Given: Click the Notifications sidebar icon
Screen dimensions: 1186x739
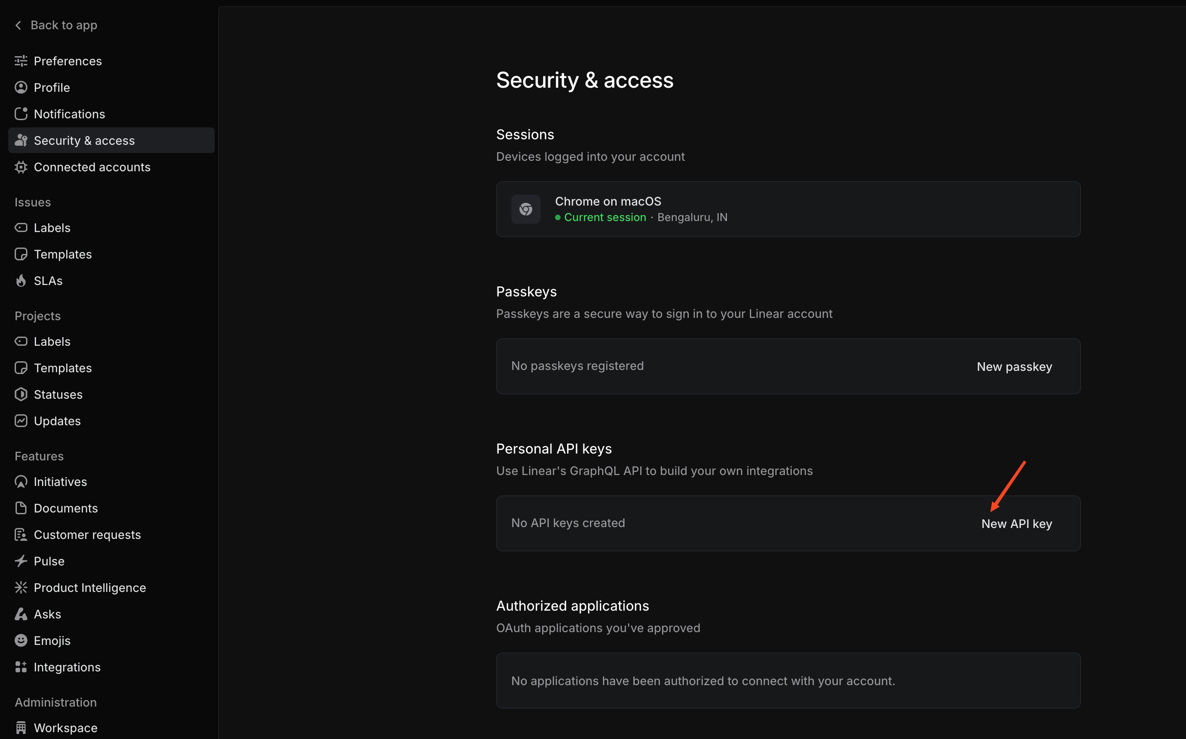Looking at the screenshot, I should tap(21, 114).
